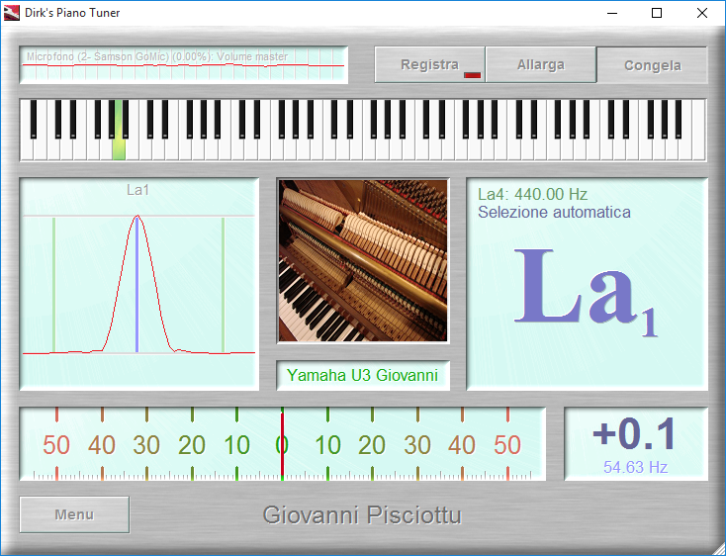Close the Dirk's Piano Tuner window
The height and width of the screenshot is (556, 726).
pyautogui.click(x=702, y=13)
